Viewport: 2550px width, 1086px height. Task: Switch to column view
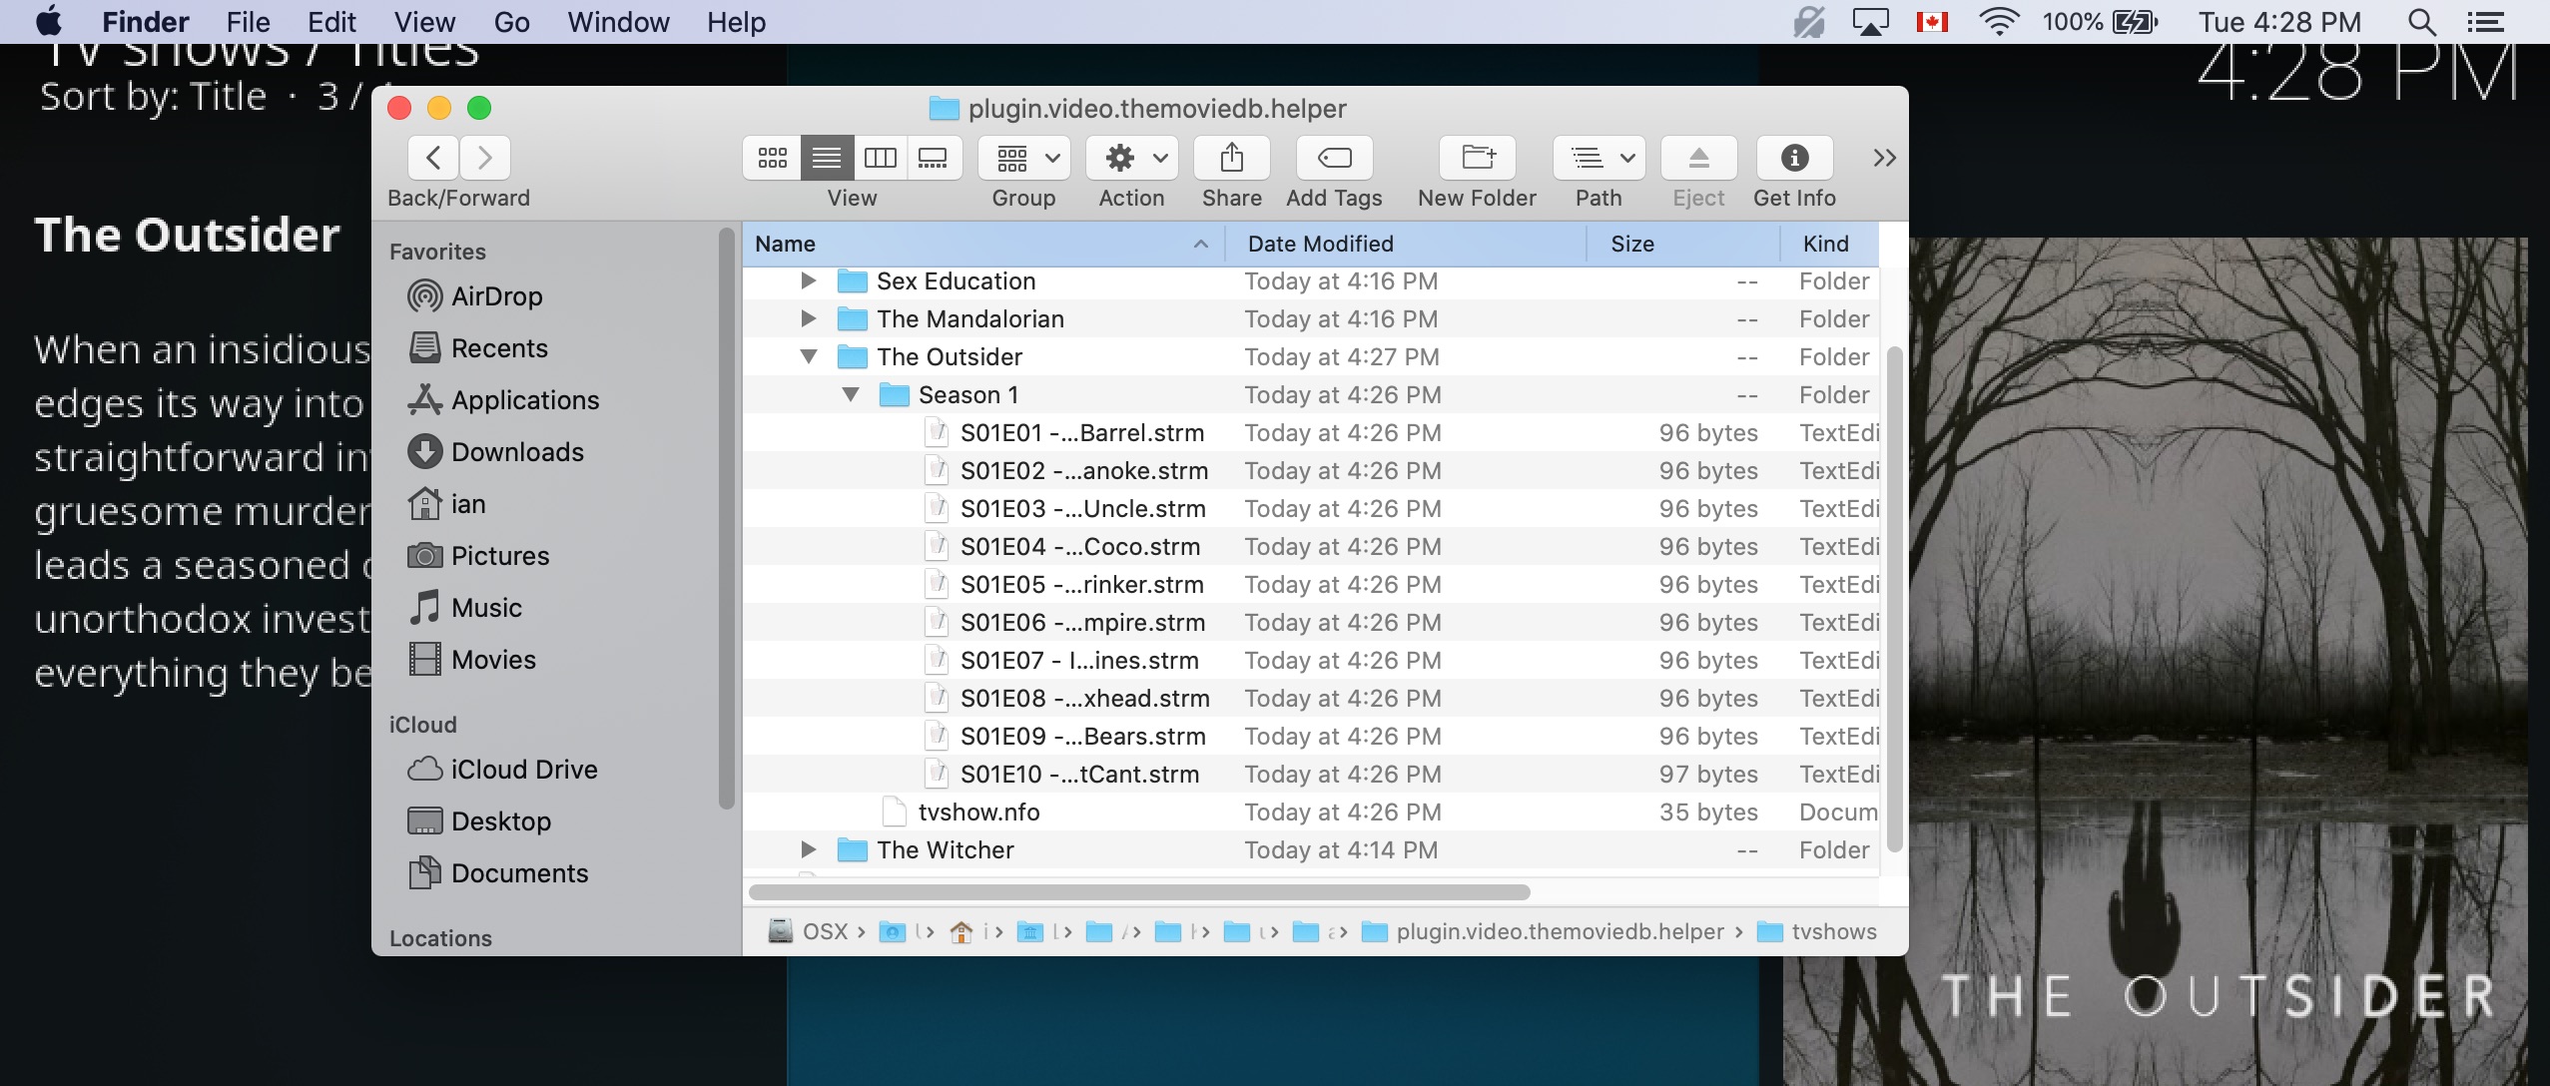pyautogui.click(x=880, y=158)
